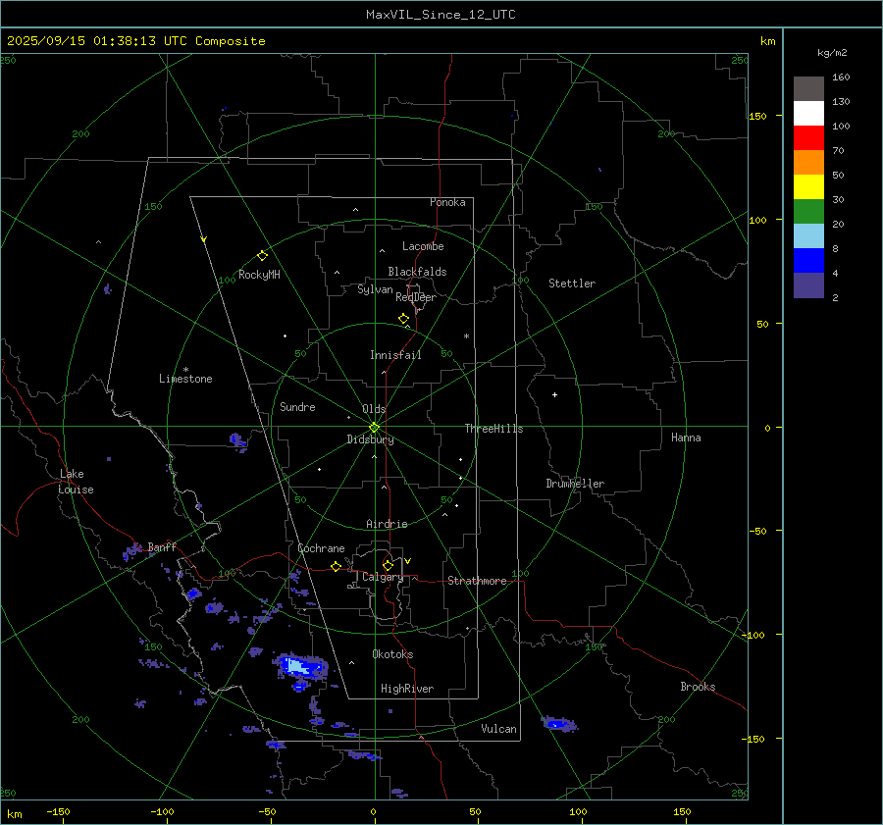Click the HighRiver town label
The height and width of the screenshot is (825, 883).
pos(407,689)
